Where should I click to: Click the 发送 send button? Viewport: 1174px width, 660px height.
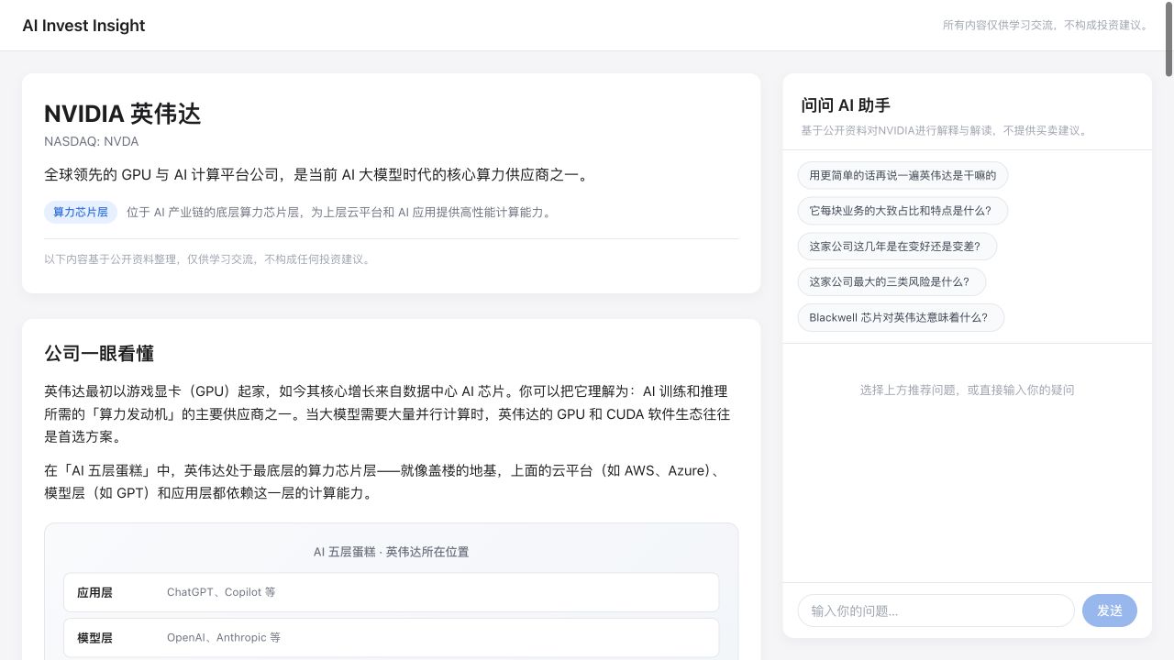1110,610
